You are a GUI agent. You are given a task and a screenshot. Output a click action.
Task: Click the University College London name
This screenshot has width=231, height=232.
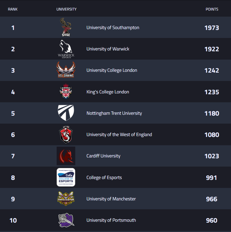pos(112,70)
